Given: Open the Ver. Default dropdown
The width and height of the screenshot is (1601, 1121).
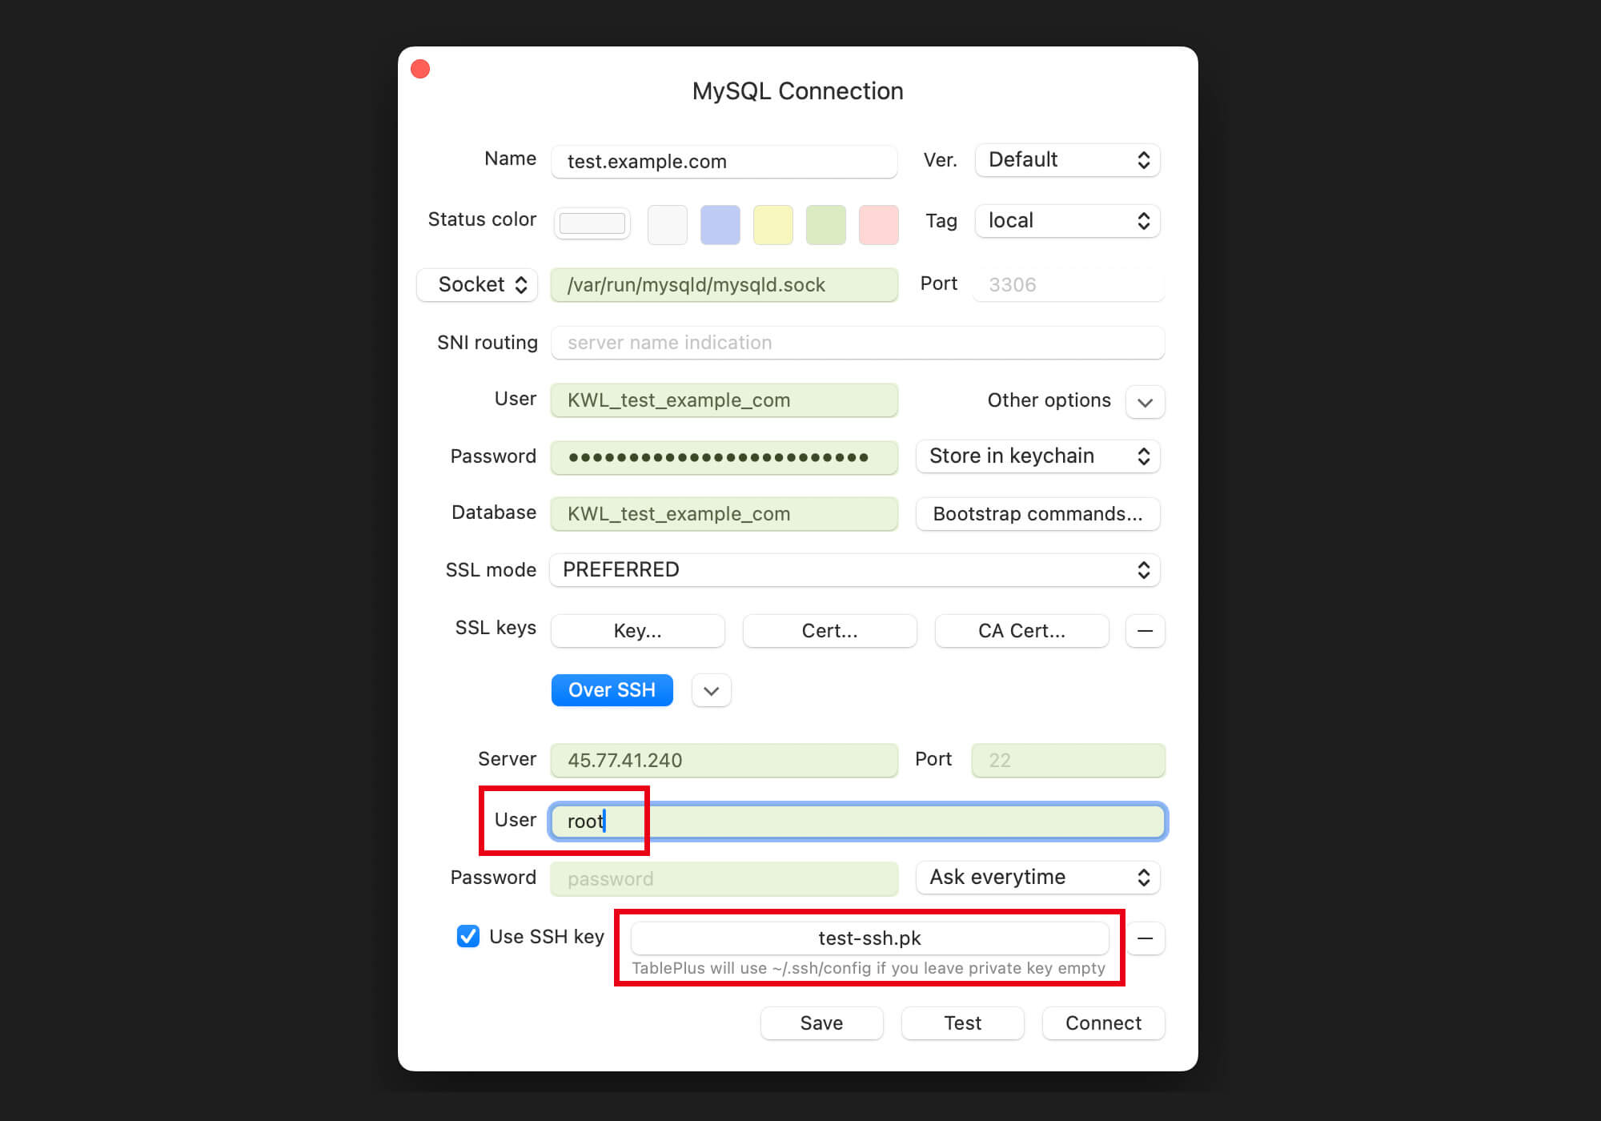Looking at the screenshot, I should coord(1067,160).
